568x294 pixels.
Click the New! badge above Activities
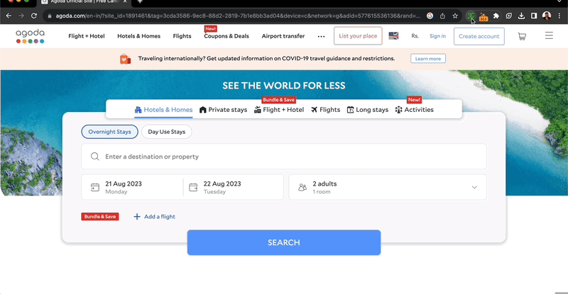[x=414, y=100]
